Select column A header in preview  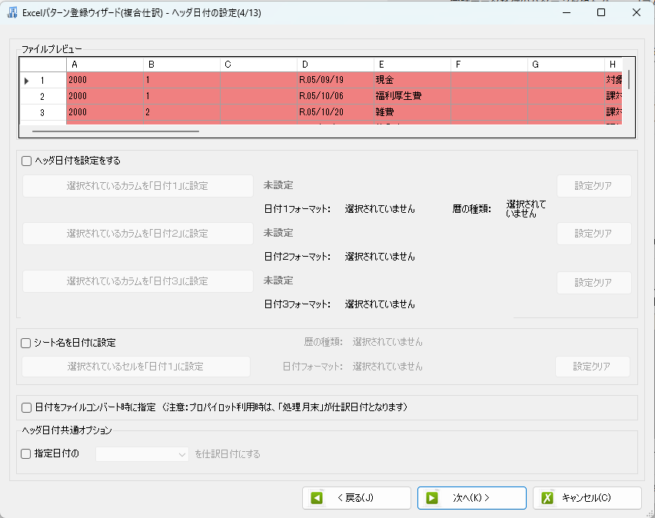click(105, 65)
